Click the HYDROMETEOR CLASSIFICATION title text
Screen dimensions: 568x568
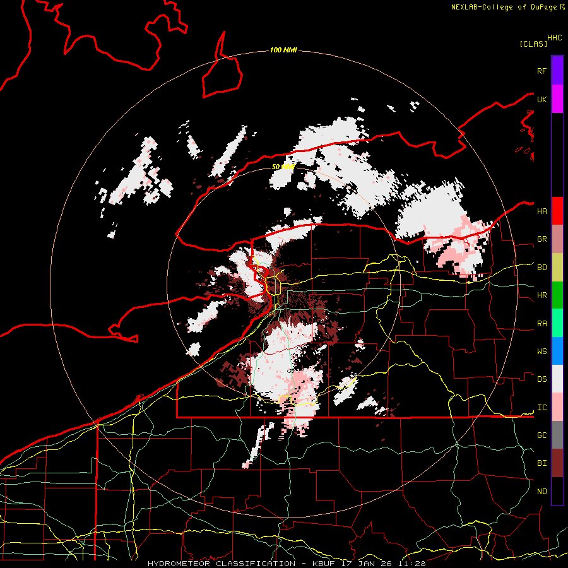[222, 564]
